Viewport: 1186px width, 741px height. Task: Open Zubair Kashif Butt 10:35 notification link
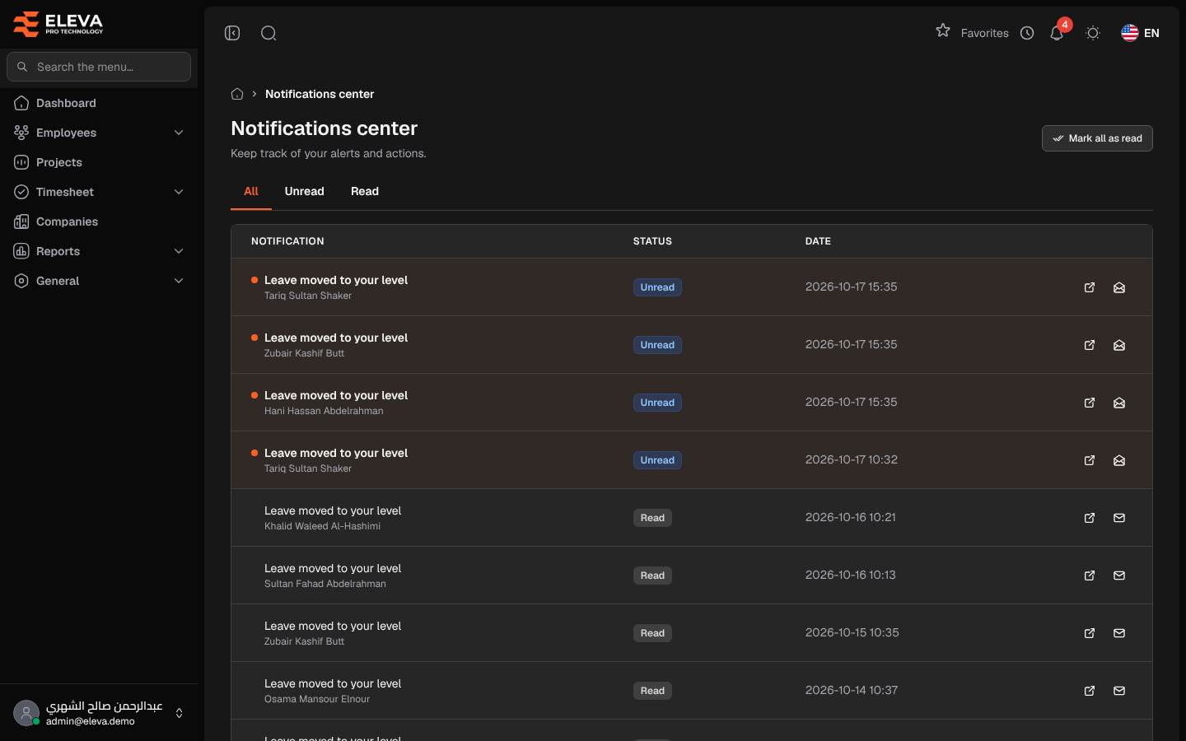click(x=1090, y=633)
